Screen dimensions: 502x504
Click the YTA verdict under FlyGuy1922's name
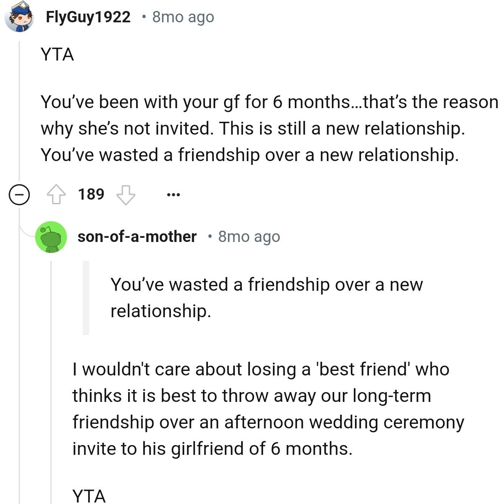click(57, 54)
